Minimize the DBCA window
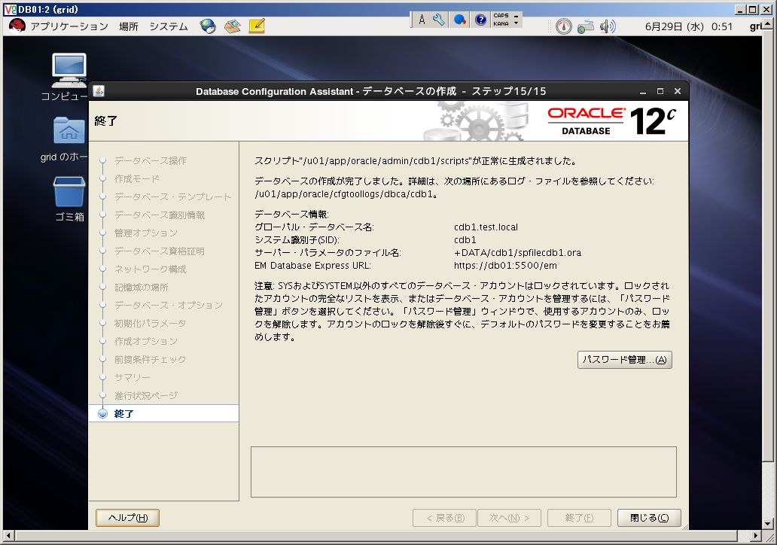This screenshot has width=777, height=545. click(643, 92)
